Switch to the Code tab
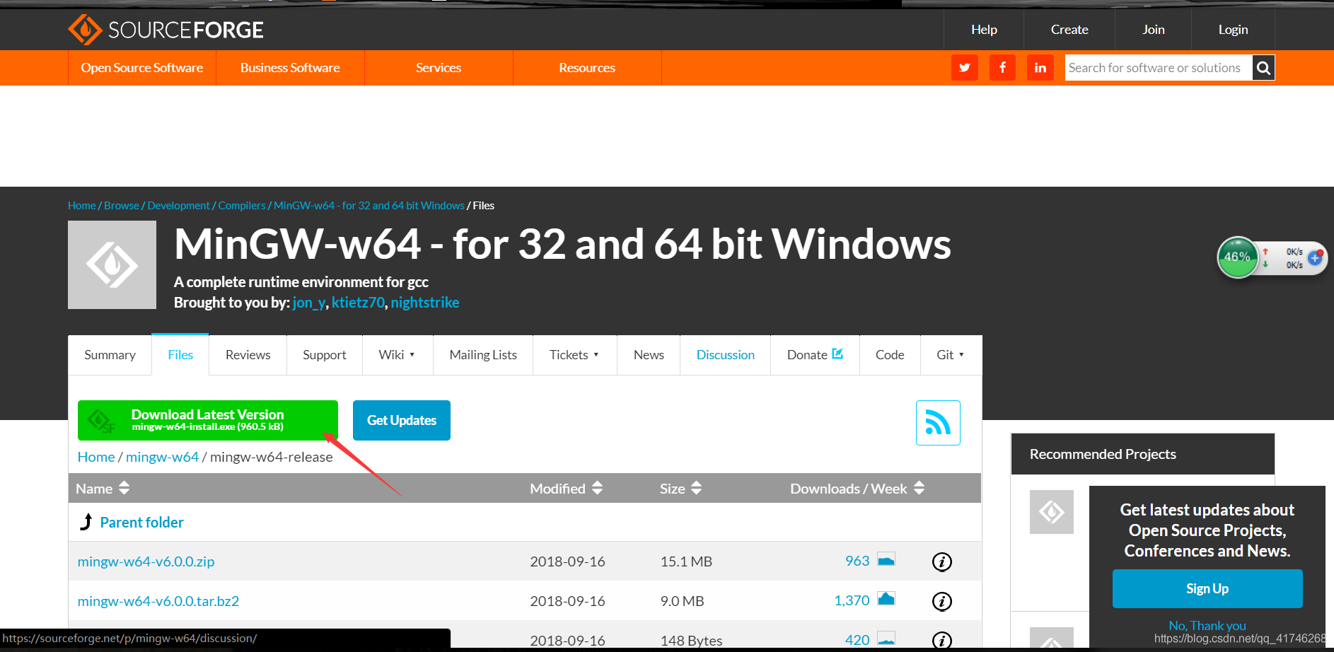 pyautogui.click(x=890, y=355)
